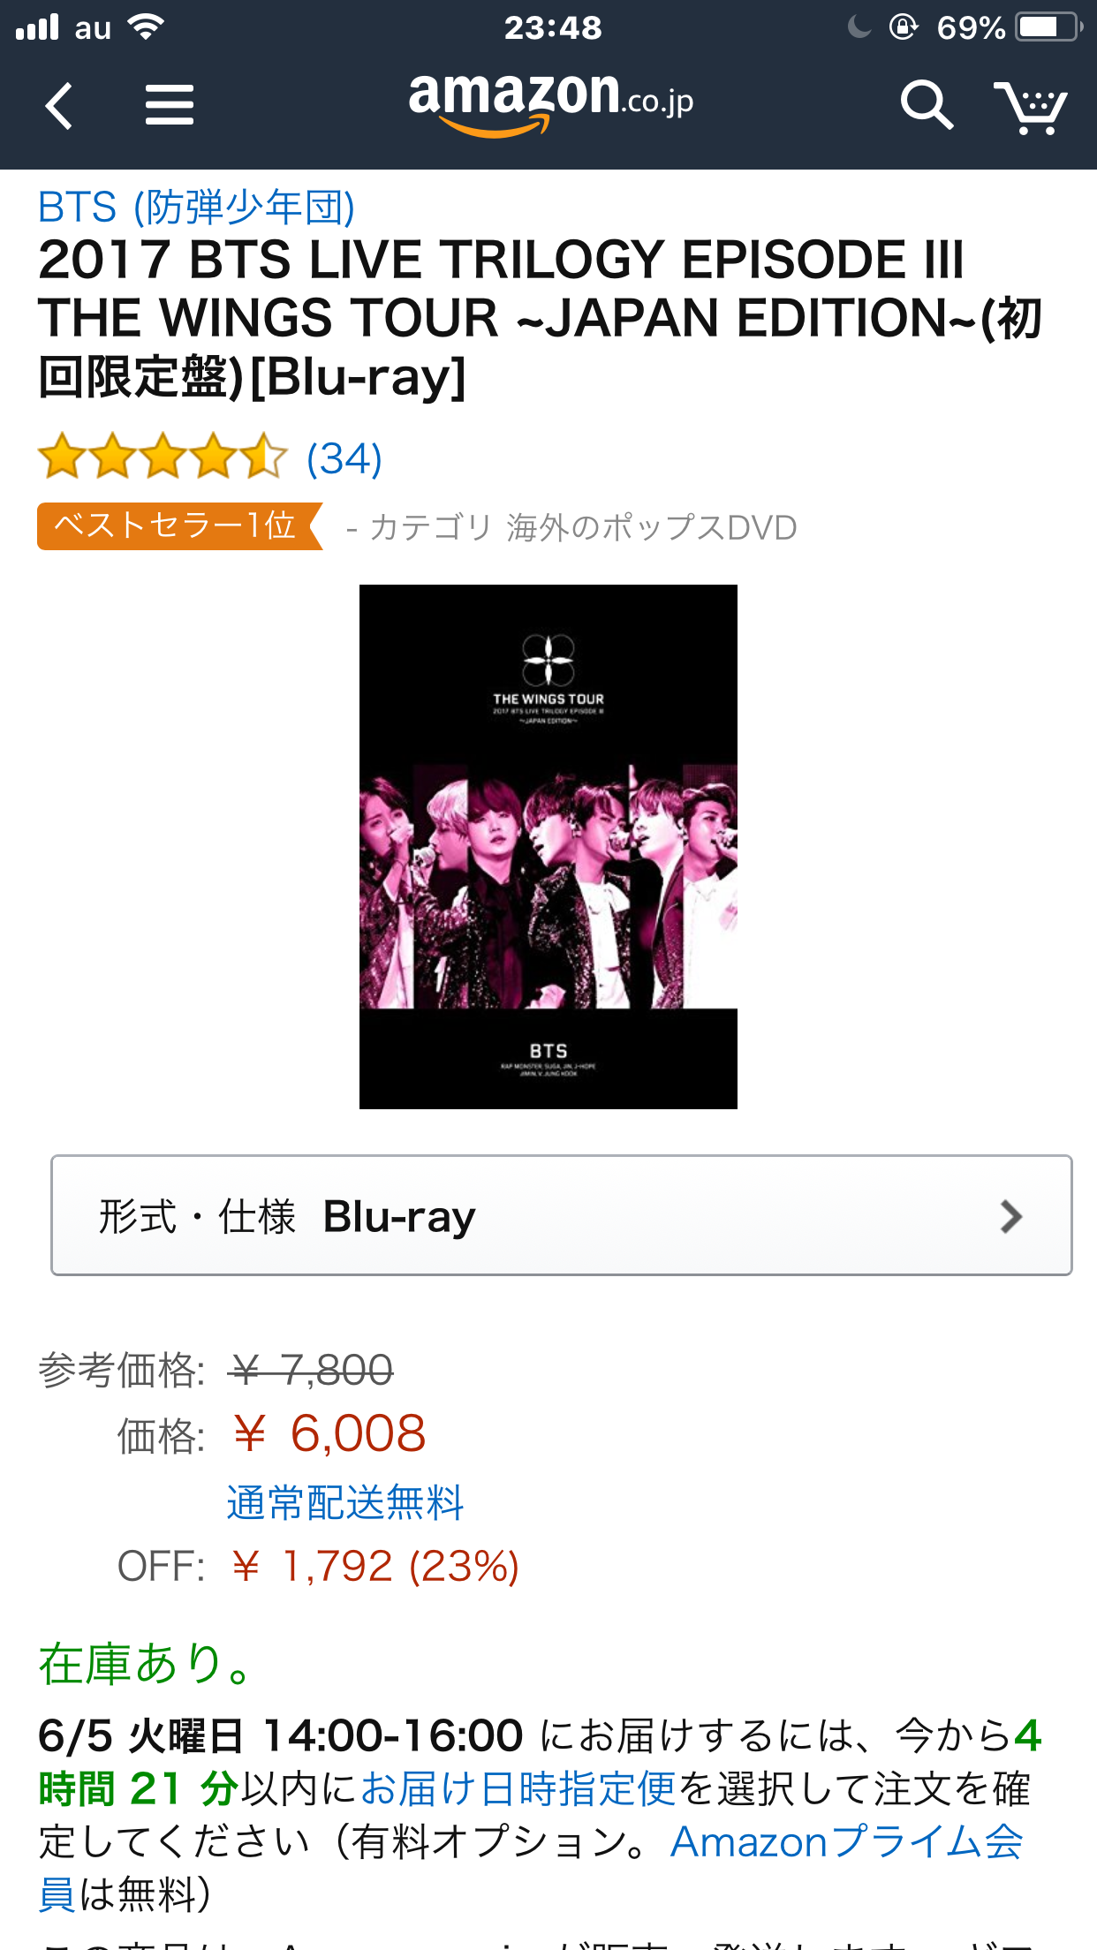This screenshot has width=1097, height=1950.
Task: Tap the ベストセラー1位 badge
Action: click(x=179, y=526)
